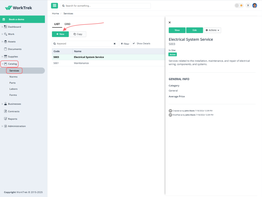Viewport: 262px width, 197px height.
Task: Clear the Keyword search with the X toggle
Action: (114, 44)
